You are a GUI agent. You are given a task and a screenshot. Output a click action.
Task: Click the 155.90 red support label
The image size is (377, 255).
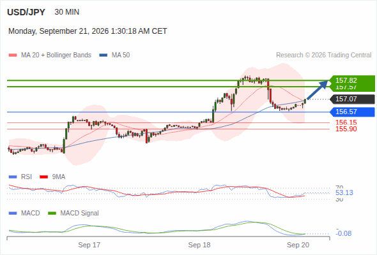pos(346,129)
